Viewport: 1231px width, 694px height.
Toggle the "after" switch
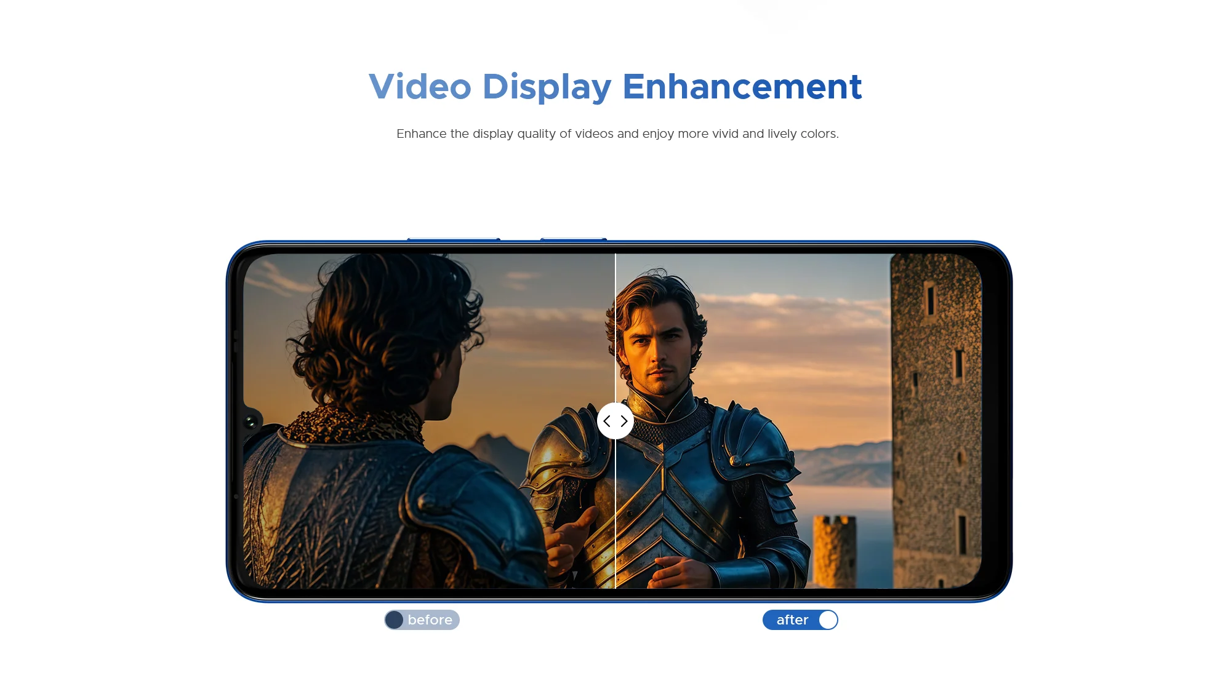(800, 620)
